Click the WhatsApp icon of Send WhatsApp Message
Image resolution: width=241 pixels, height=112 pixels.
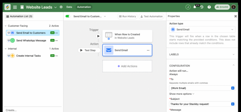(x=13, y=40)
